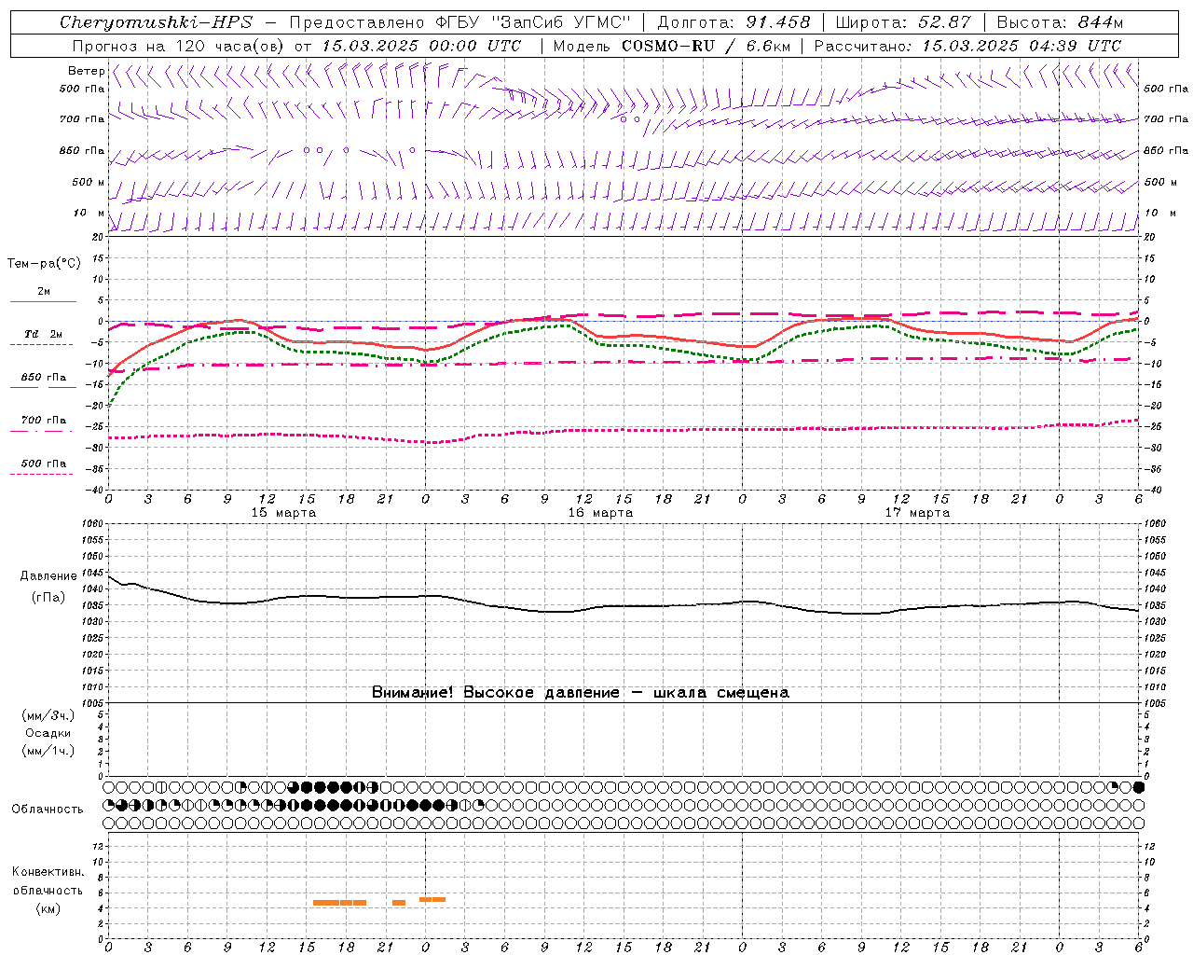
Task: Click the '10 м' wind level label on left
Action: tap(89, 213)
